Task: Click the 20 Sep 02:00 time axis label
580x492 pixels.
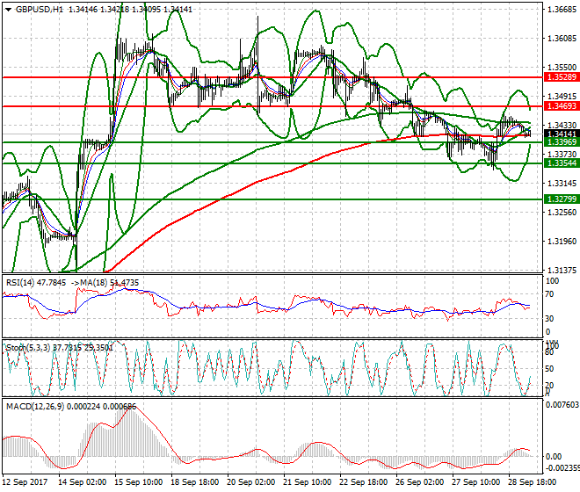Action: (x=250, y=482)
